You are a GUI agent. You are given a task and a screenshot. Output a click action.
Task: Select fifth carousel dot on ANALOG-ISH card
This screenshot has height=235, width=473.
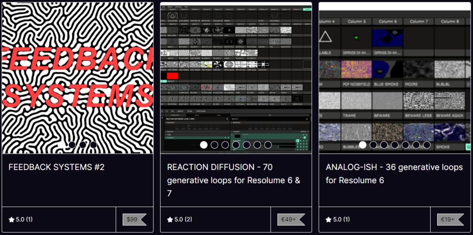[x=405, y=145]
